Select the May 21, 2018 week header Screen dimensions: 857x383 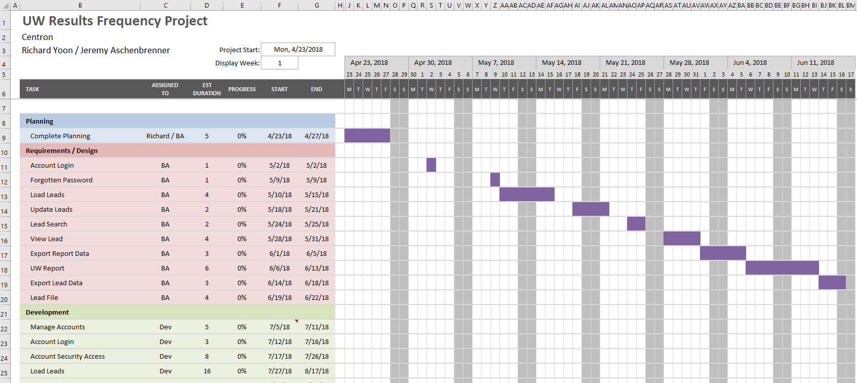(x=632, y=63)
